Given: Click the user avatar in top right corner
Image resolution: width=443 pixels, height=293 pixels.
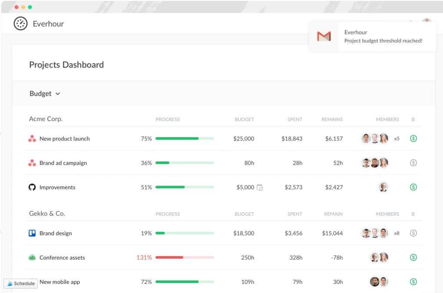Looking at the screenshot, I should point(426,23).
